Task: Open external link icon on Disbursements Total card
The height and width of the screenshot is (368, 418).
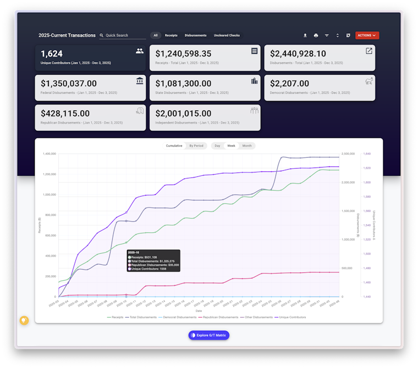Action: tap(369, 51)
